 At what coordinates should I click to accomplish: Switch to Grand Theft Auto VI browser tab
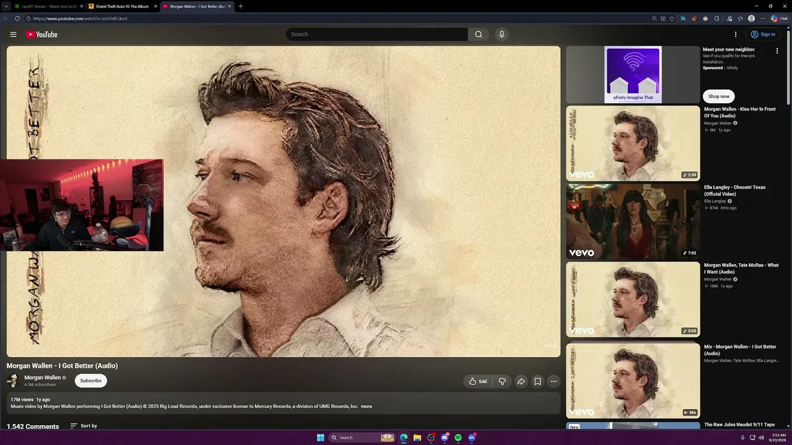(123, 6)
